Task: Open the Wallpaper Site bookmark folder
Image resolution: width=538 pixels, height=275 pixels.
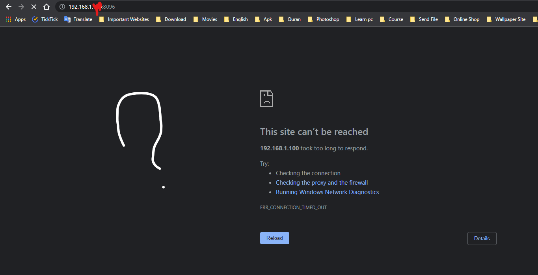Action: point(506,19)
